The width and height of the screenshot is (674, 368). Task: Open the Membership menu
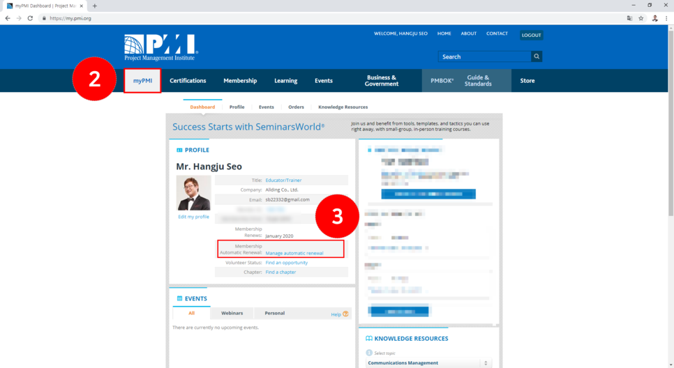(x=240, y=80)
